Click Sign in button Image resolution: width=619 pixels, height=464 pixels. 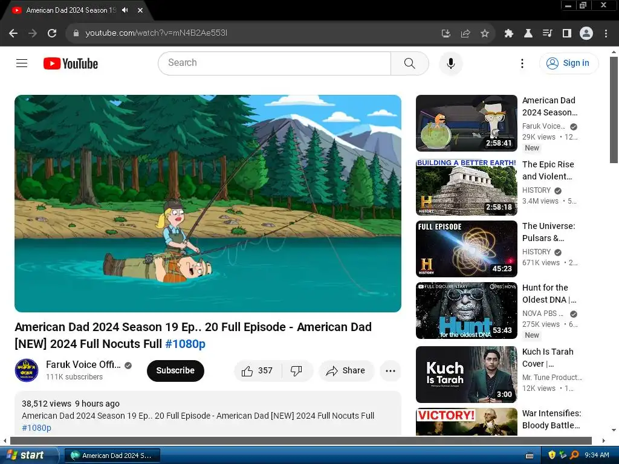tap(569, 63)
